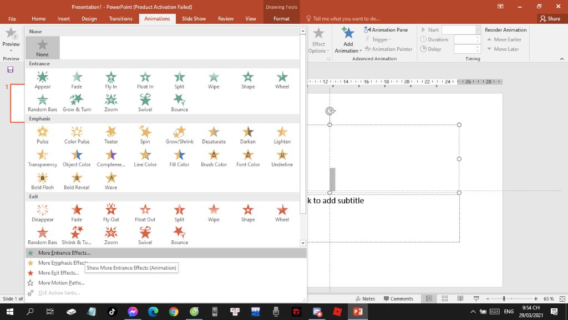Screen dimensions: 568x320
Task: Open the Drawing Tools Format tab
Action: pos(281,19)
